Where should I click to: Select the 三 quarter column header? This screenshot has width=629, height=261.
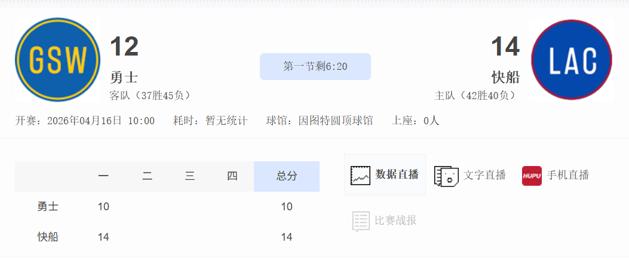pos(190,176)
